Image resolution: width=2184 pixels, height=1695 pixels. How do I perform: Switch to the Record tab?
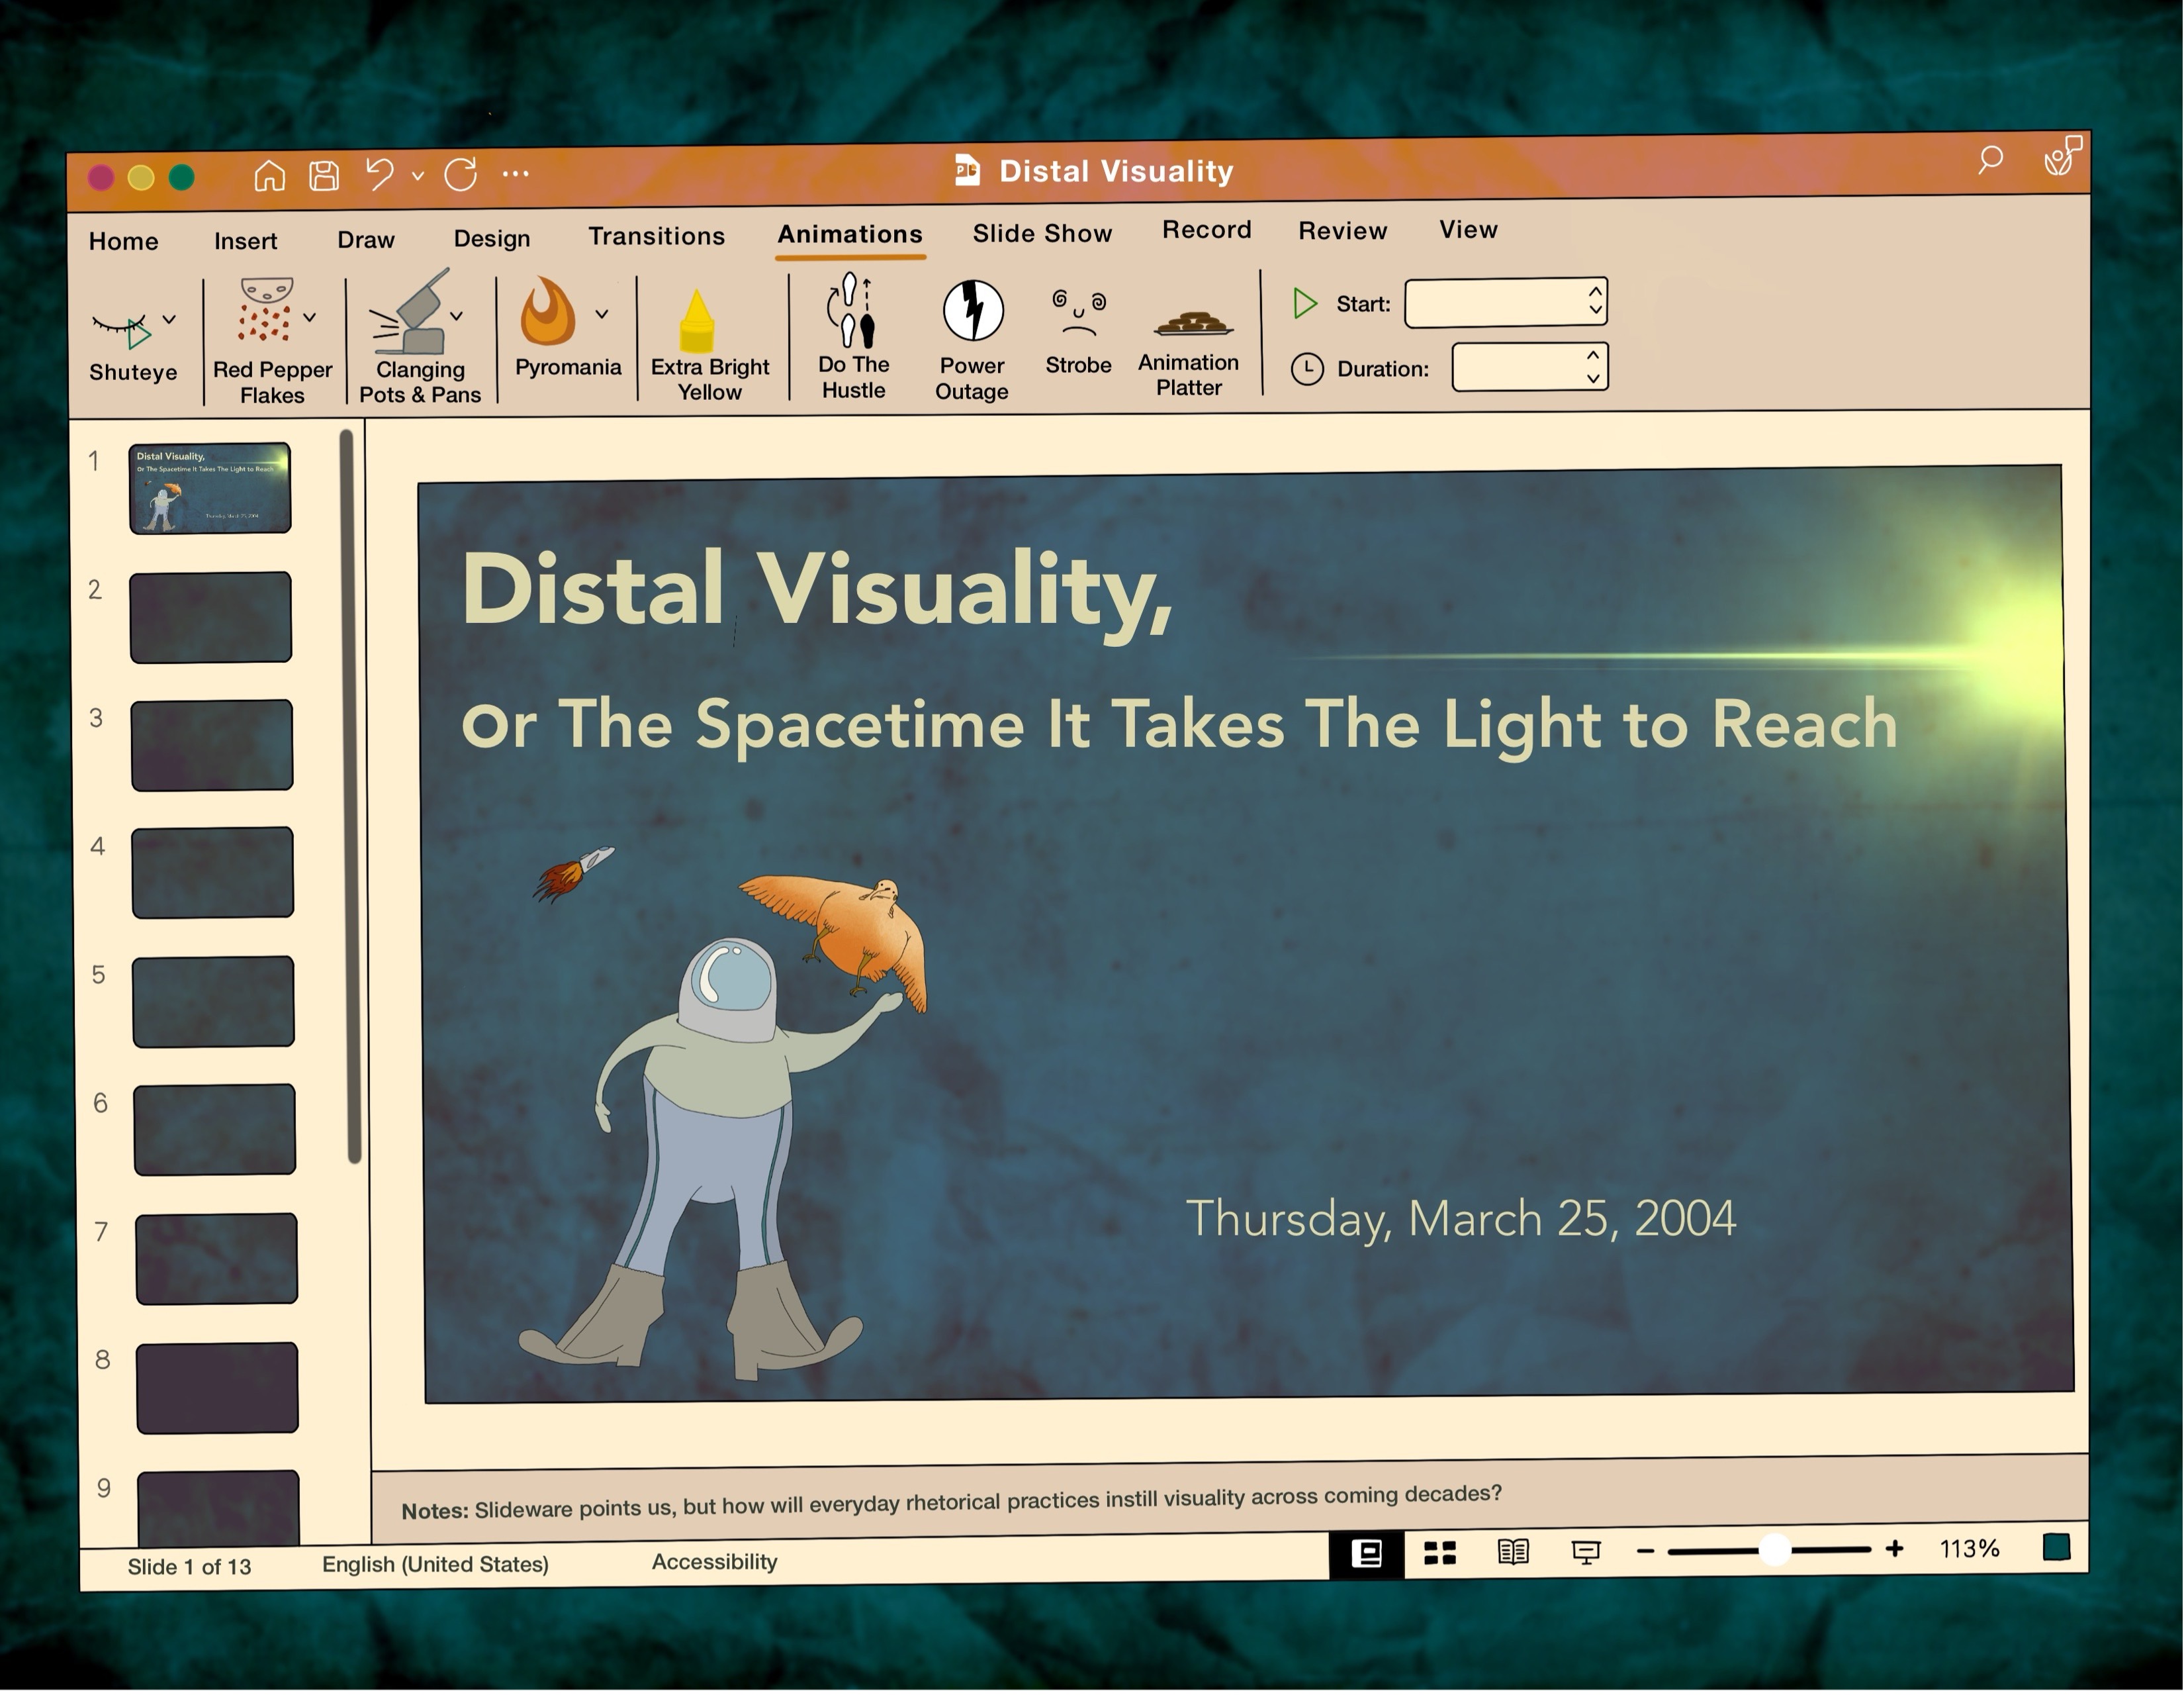[x=1206, y=230]
